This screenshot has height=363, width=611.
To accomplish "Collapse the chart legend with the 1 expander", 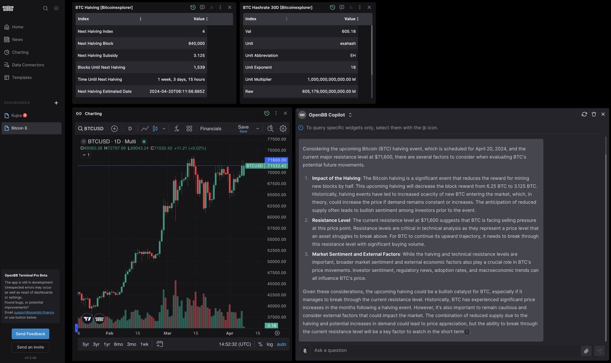I will pos(86,155).
